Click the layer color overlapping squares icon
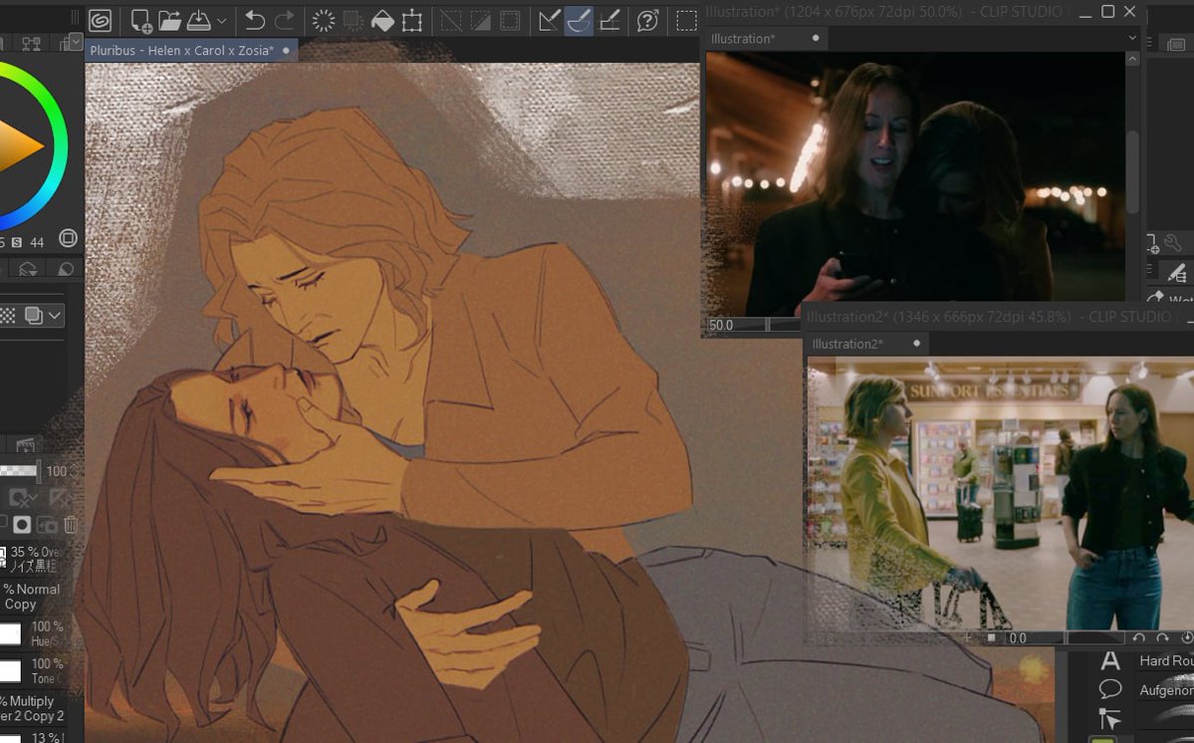This screenshot has height=743, width=1194. tap(34, 315)
